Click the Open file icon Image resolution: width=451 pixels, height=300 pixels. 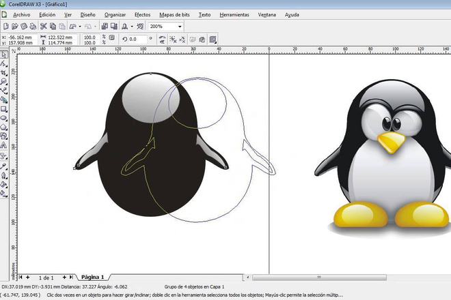pos(14,27)
